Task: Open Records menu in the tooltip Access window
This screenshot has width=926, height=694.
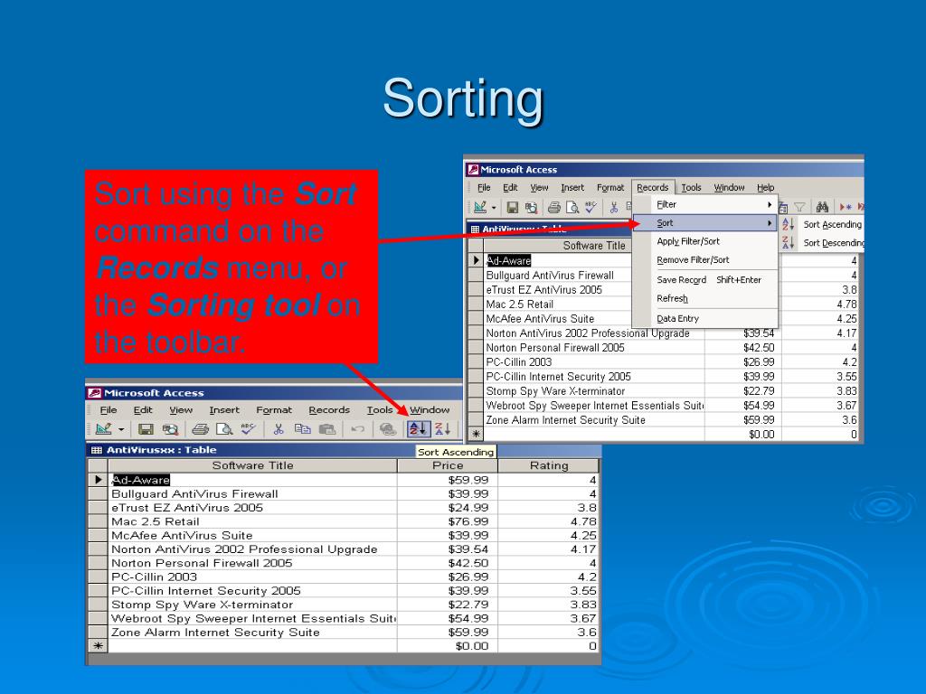Action: tap(329, 409)
